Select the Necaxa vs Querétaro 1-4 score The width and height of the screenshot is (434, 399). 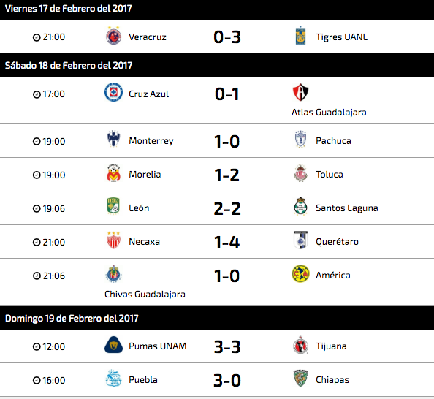click(227, 242)
